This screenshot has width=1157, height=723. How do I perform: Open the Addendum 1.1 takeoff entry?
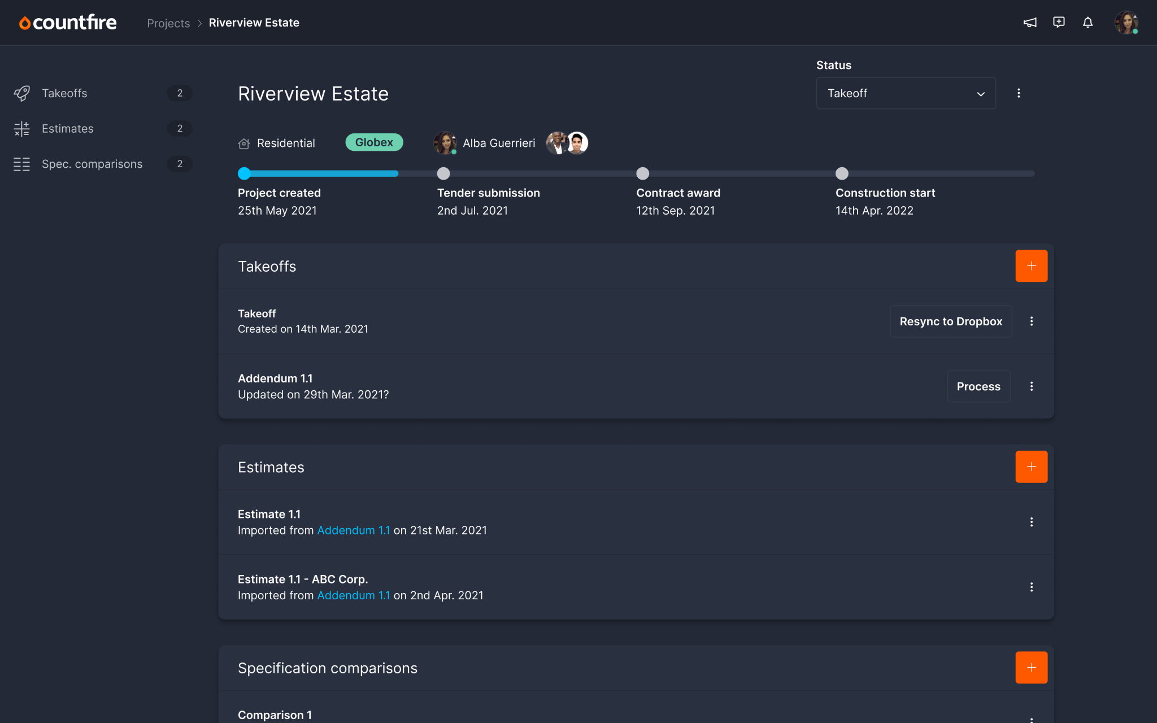[x=636, y=386]
